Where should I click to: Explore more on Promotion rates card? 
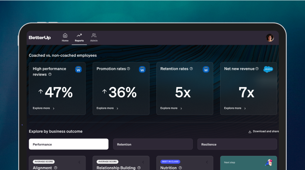107,108
